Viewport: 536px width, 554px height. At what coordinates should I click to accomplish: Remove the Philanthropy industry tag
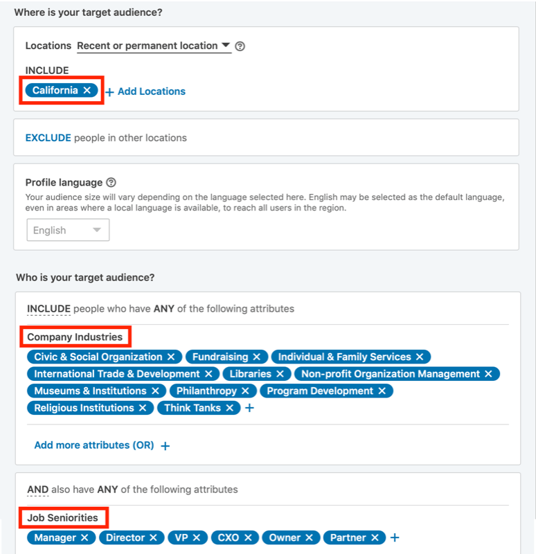coord(245,391)
